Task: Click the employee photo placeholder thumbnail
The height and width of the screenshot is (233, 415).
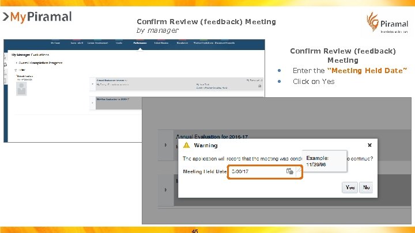Action: (21, 89)
